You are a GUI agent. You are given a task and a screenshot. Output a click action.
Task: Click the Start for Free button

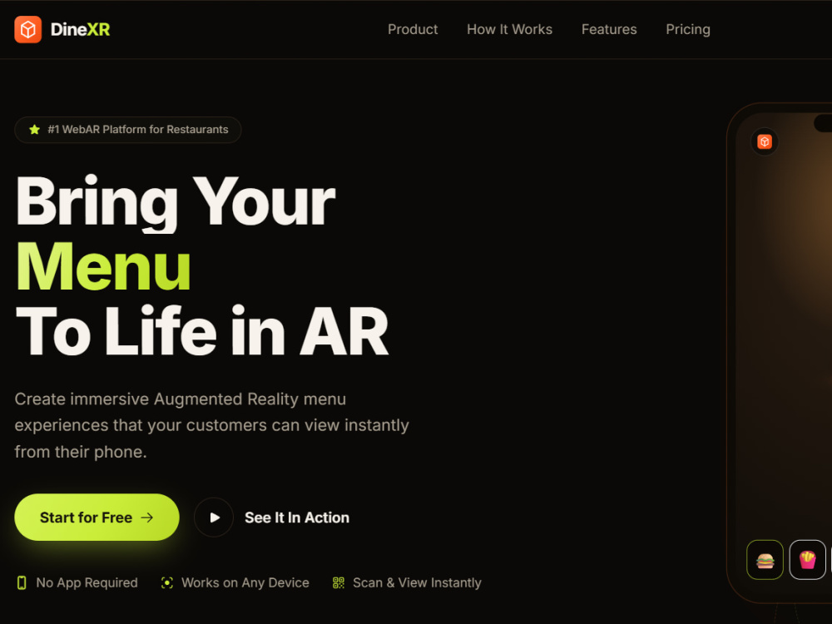click(97, 518)
